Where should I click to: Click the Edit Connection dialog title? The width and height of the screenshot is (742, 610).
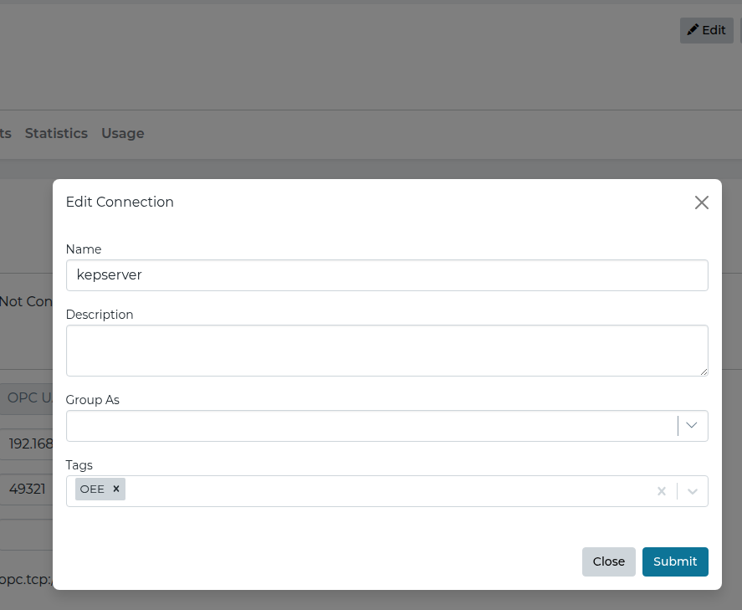click(120, 202)
